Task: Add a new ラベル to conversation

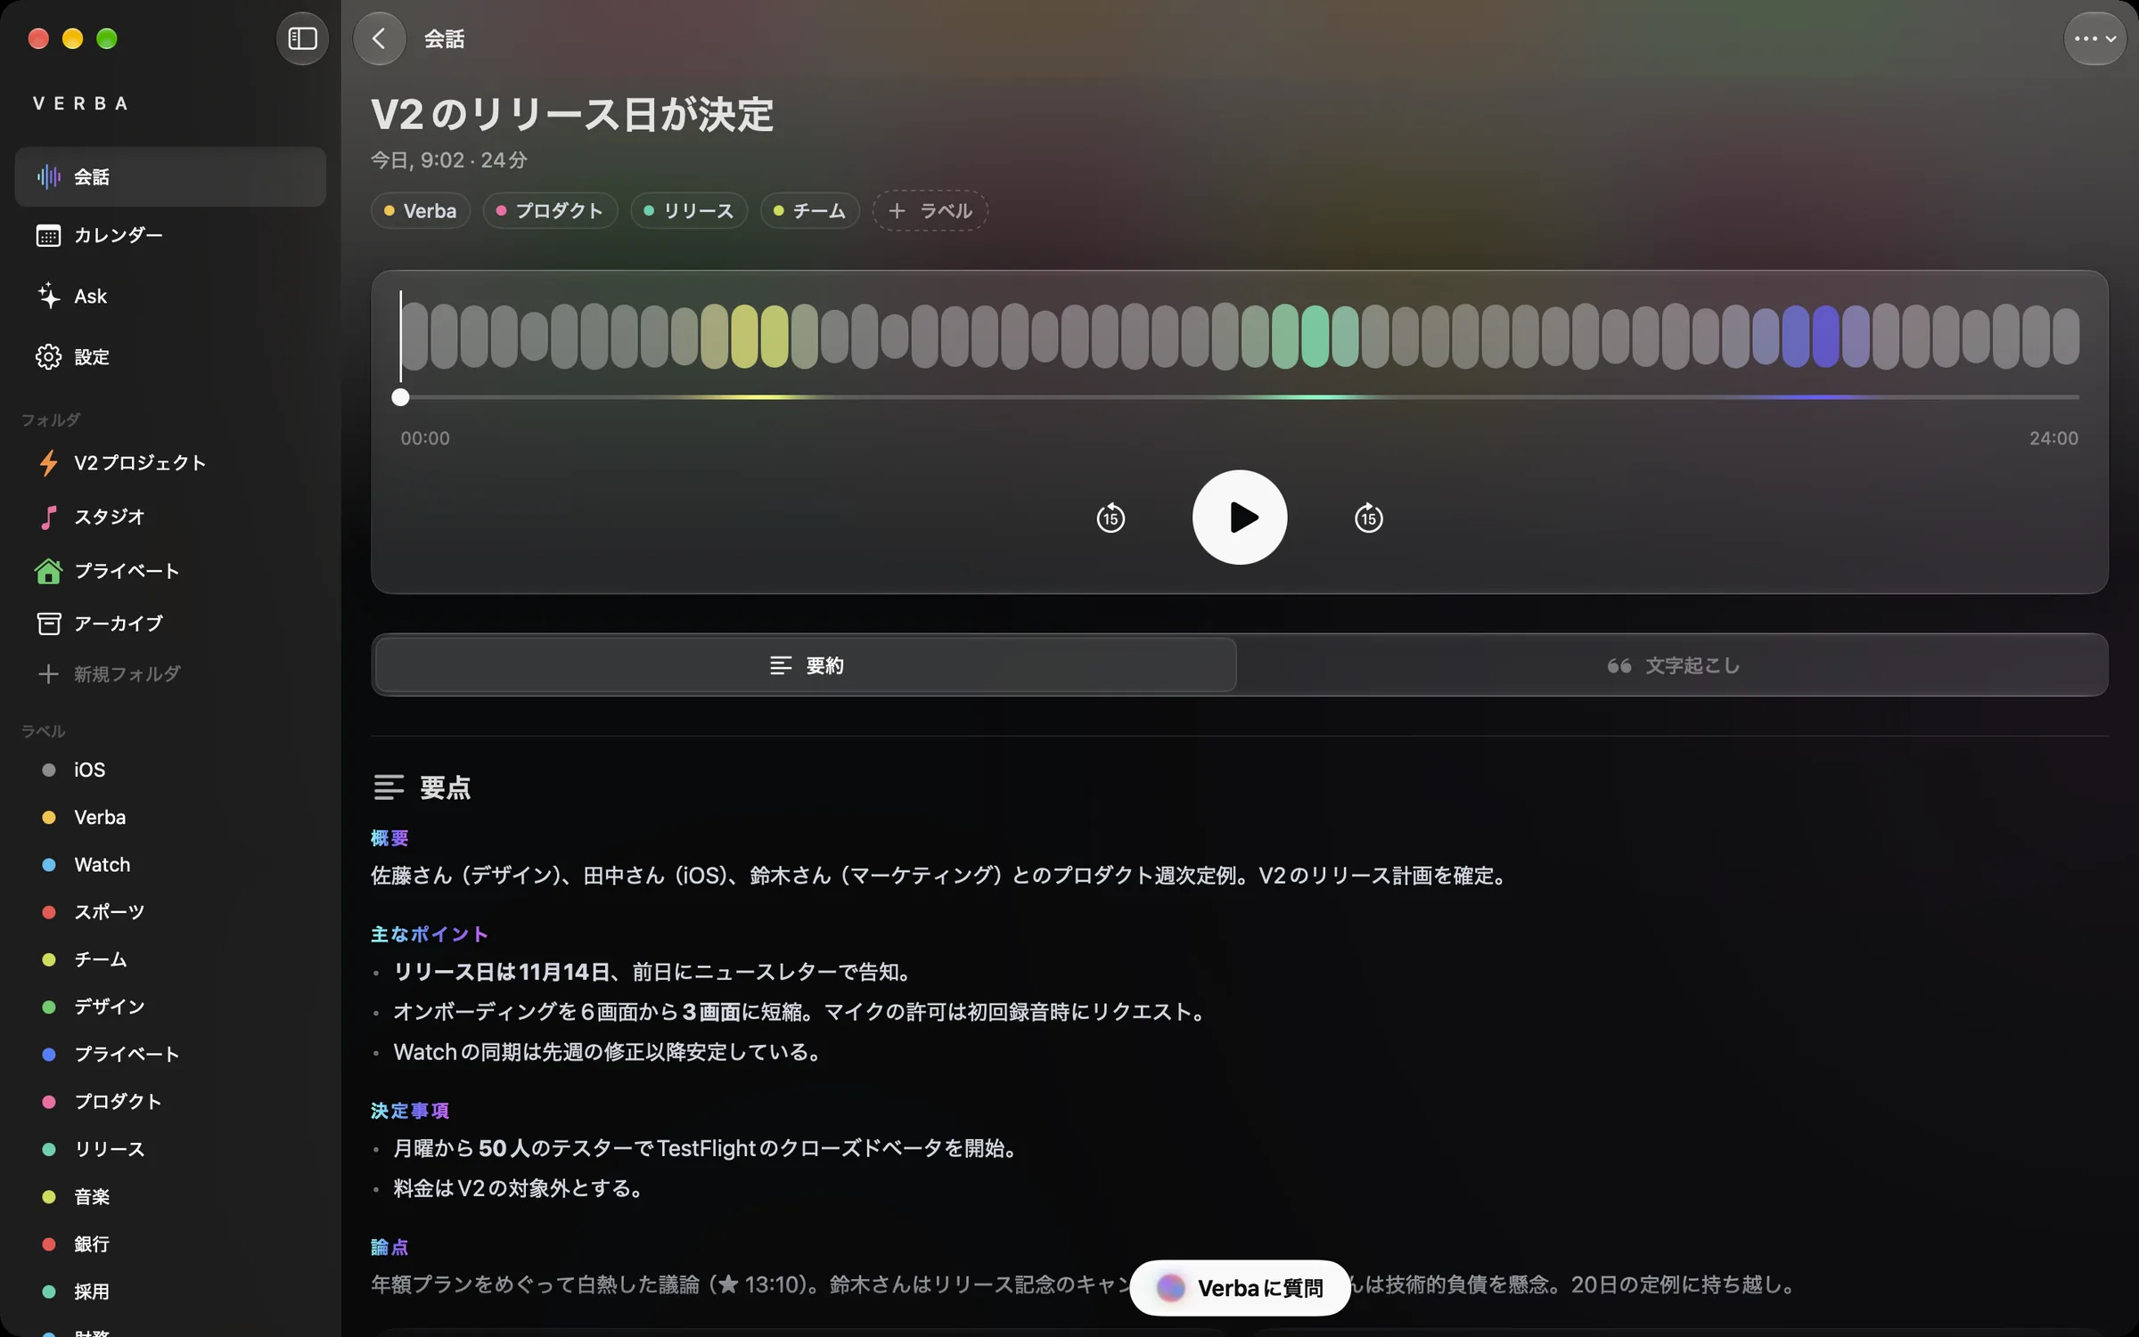Action: tap(930, 210)
